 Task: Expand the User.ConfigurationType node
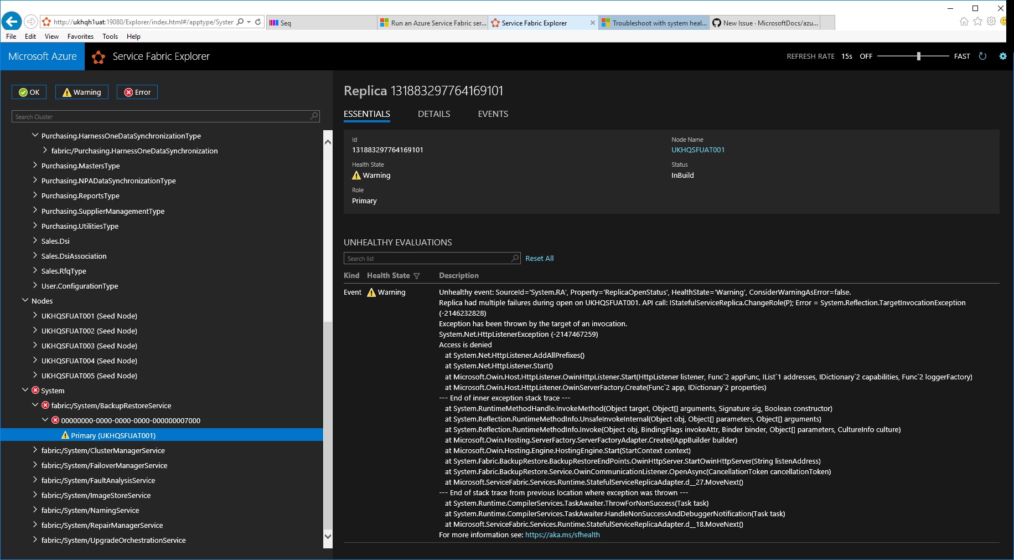click(35, 286)
